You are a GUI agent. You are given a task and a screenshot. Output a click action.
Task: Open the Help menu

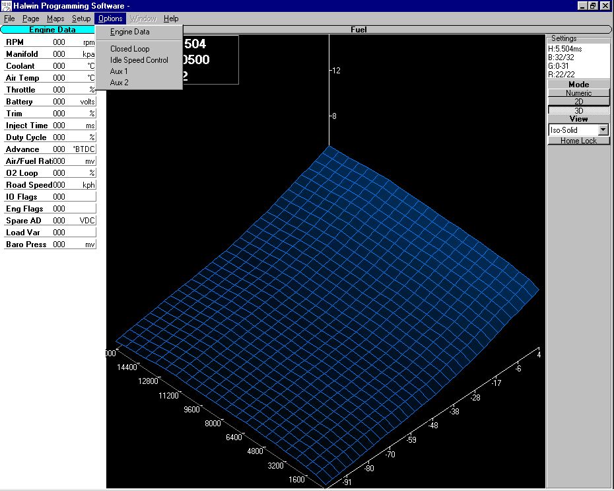tap(171, 19)
